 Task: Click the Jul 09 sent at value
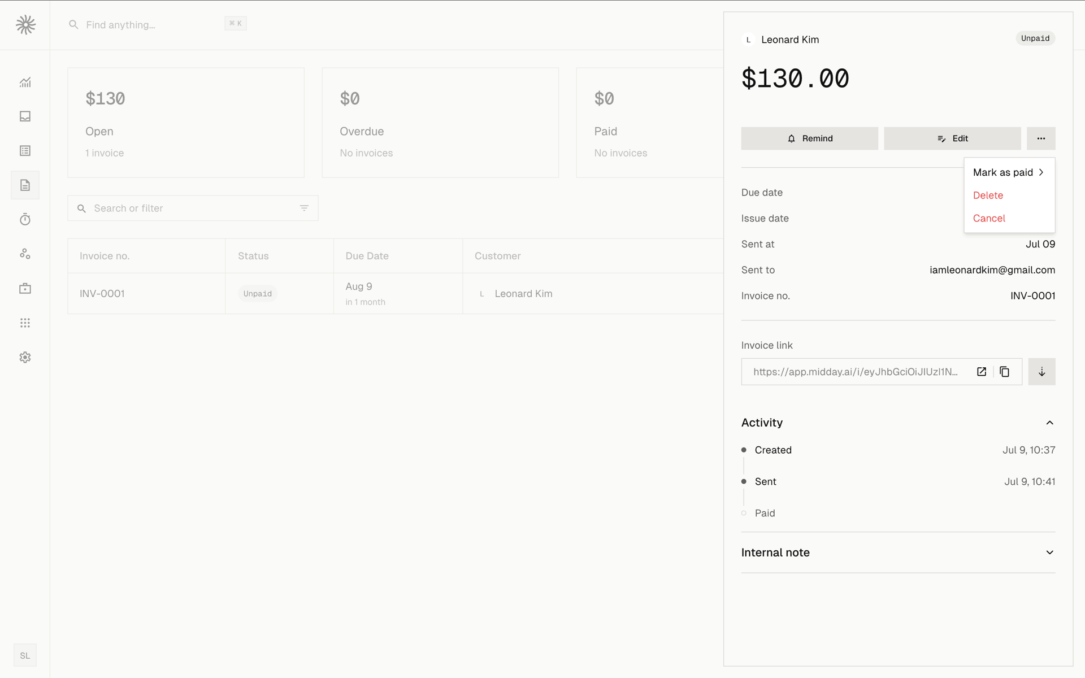(x=1040, y=244)
